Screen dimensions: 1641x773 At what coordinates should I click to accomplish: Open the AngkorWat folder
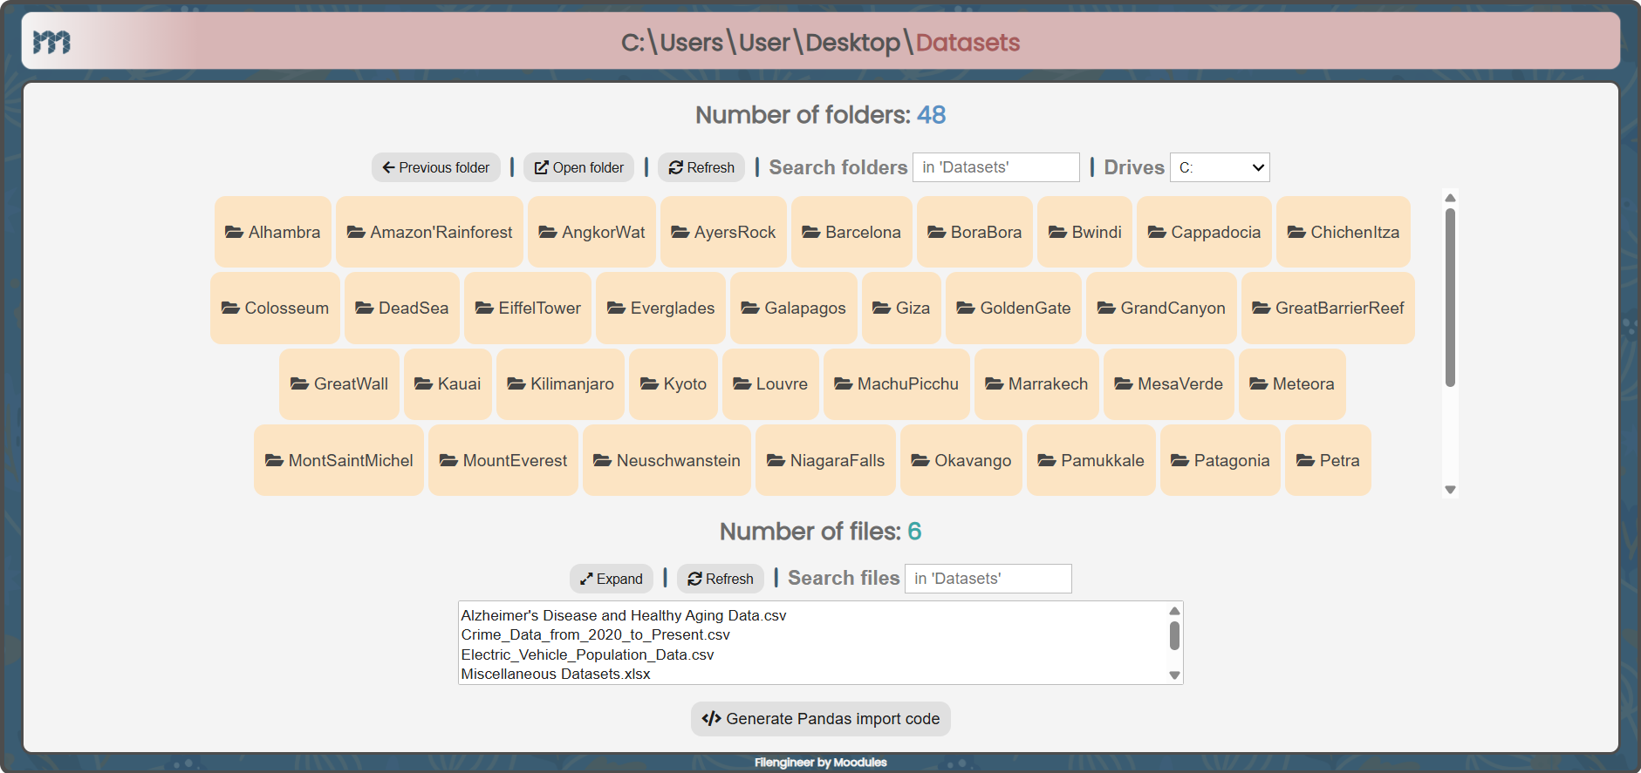coord(591,232)
